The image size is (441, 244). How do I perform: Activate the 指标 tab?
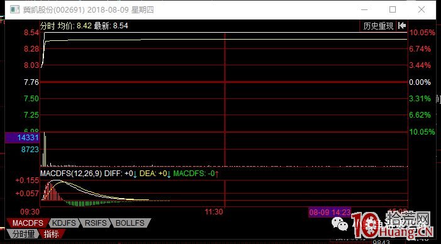pos(51,233)
